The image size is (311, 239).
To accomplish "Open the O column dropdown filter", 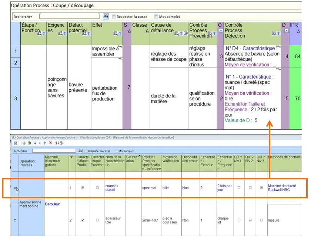I will click(221, 30).
